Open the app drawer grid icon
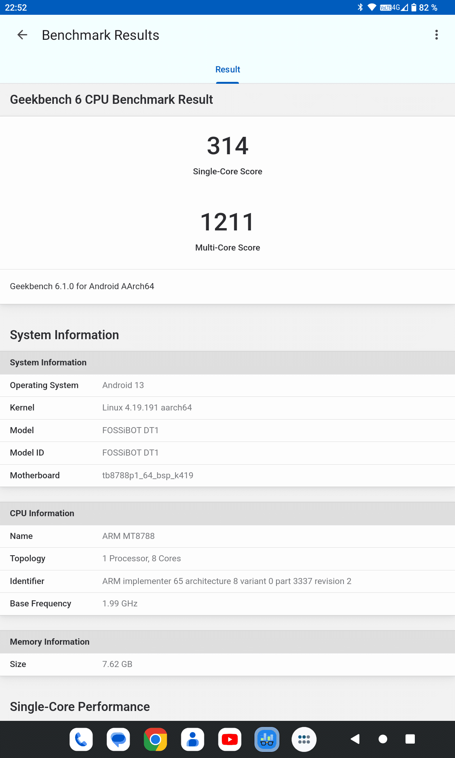 [x=304, y=739]
